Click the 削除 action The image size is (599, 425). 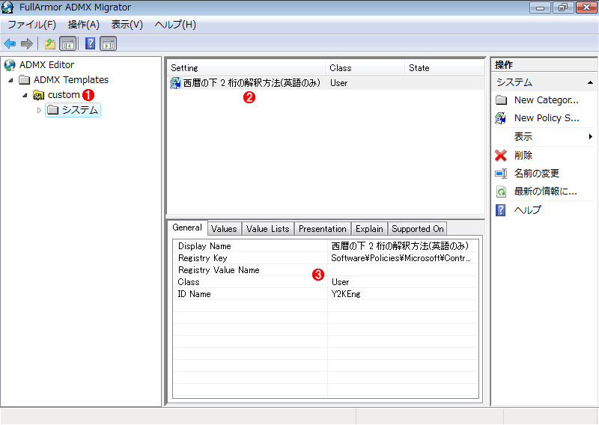point(523,156)
